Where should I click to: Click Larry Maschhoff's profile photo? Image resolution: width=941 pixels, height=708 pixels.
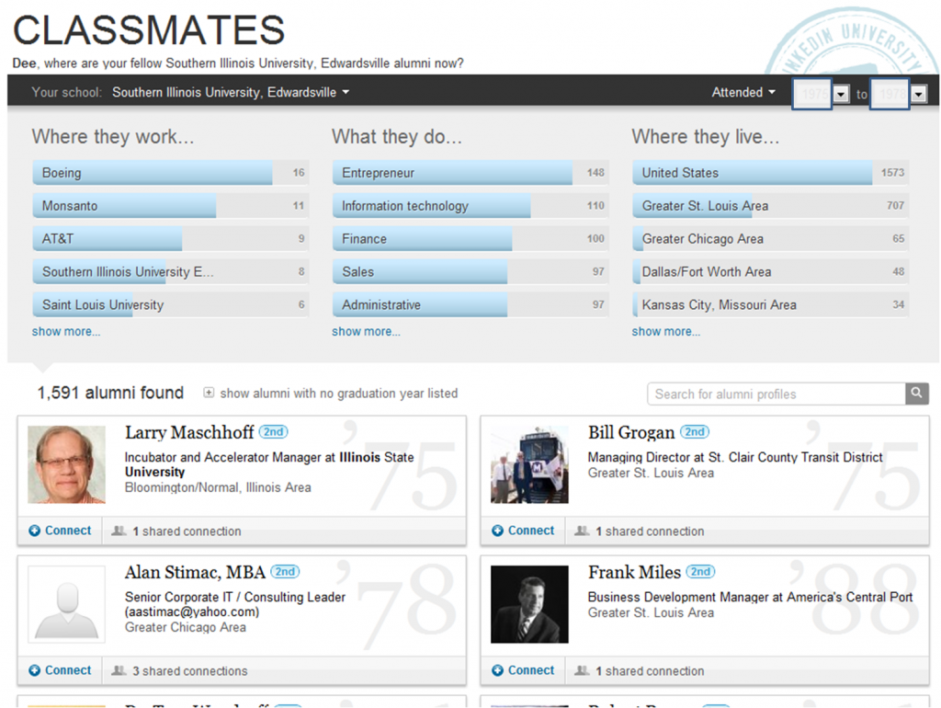pos(66,464)
